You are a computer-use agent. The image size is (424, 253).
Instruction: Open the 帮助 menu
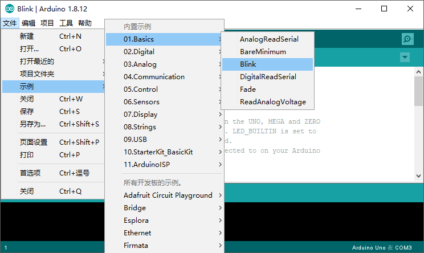click(x=85, y=23)
